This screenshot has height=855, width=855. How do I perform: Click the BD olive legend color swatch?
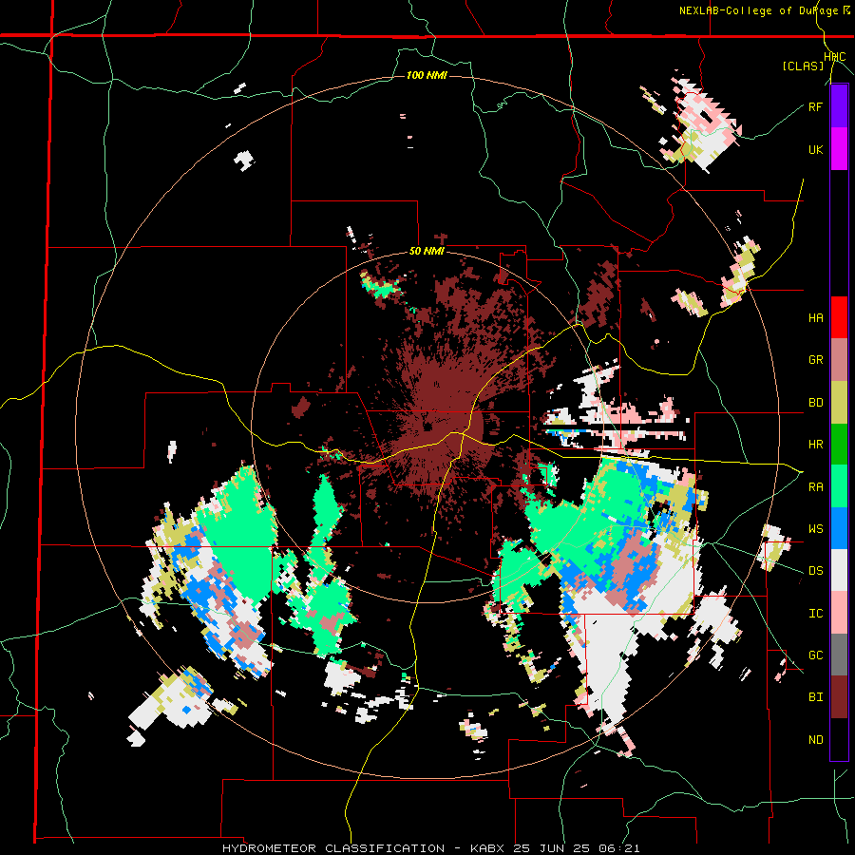(839, 403)
